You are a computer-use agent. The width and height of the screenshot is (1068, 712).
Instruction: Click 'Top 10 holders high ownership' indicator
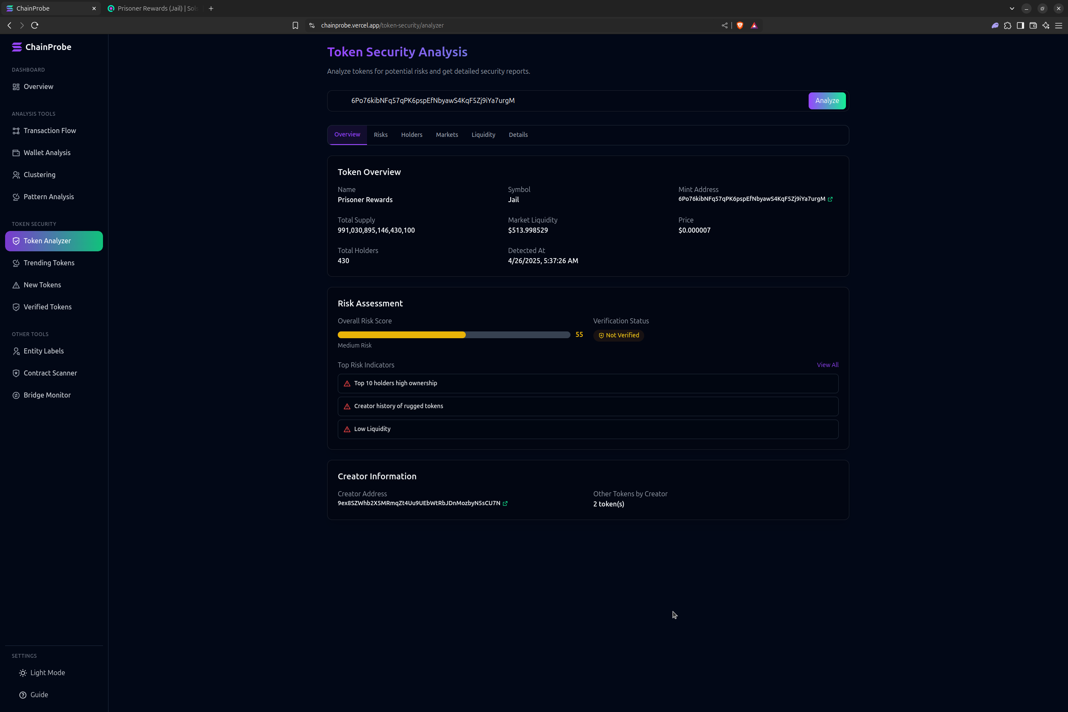pyautogui.click(x=587, y=384)
